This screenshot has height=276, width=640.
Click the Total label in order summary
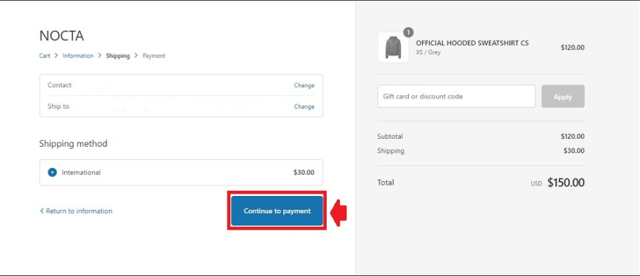(385, 182)
